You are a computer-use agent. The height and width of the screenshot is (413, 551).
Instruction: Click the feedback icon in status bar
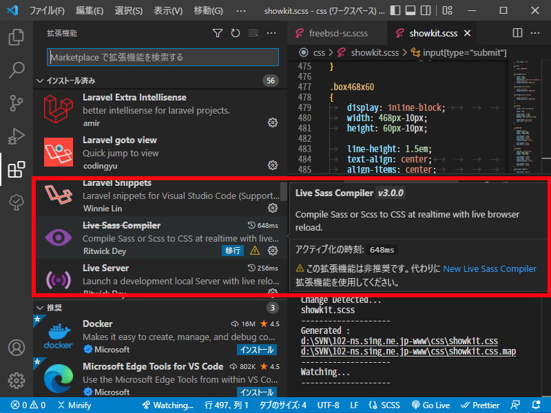pos(515,405)
